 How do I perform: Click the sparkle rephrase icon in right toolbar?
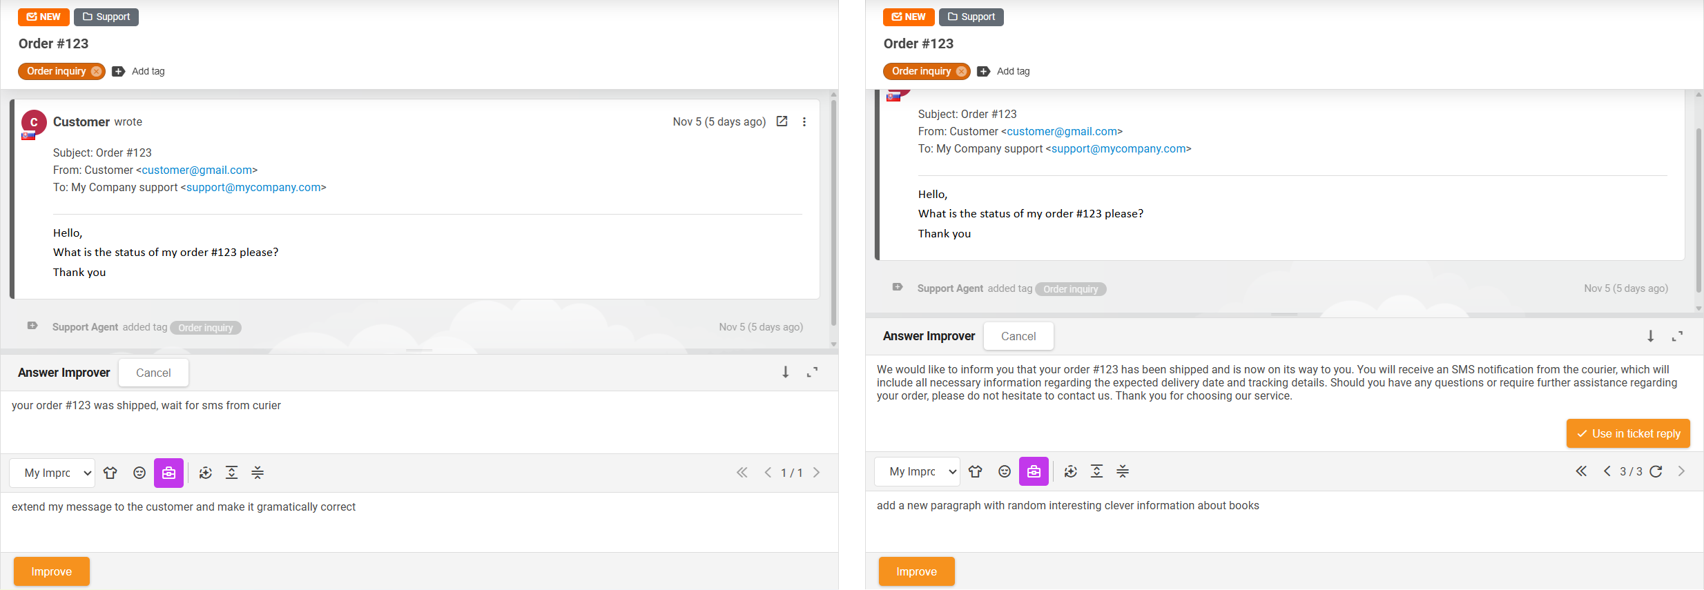click(x=1071, y=471)
